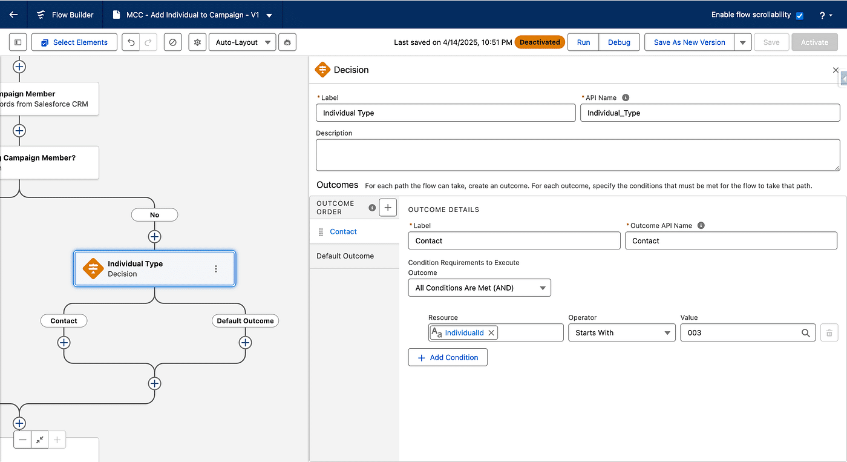Select the Default Outcome tab
The width and height of the screenshot is (847, 462).
[345, 256]
